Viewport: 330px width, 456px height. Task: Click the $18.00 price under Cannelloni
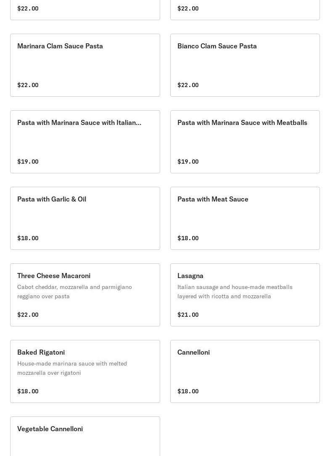[x=188, y=391]
